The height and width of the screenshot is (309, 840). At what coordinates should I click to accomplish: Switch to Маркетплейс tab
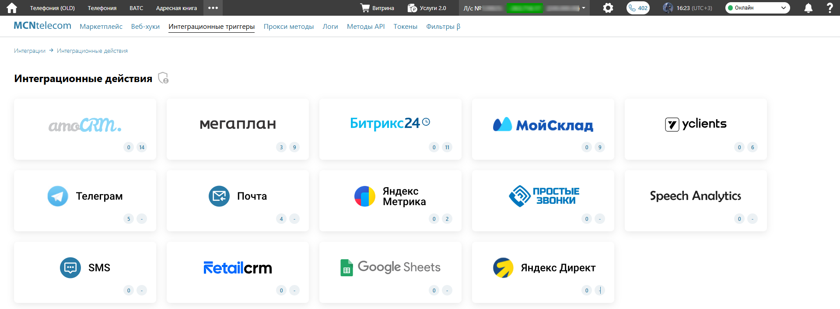click(101, 27)
